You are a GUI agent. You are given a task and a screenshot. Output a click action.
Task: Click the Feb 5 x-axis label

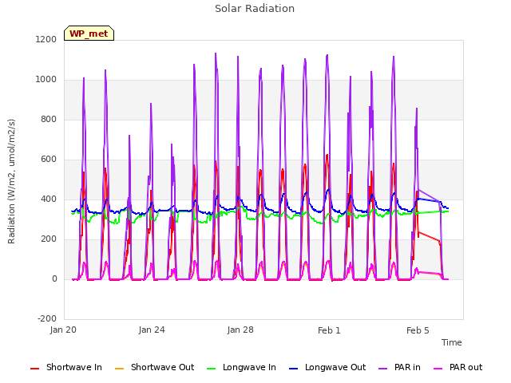coord(418,330)
